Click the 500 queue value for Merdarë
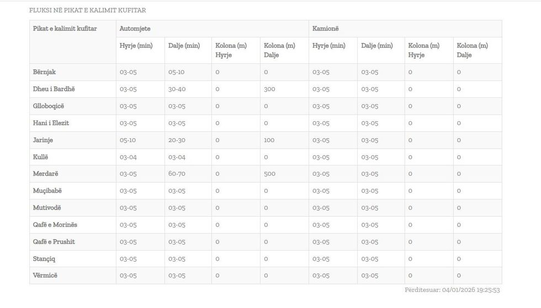 tap(269, 174)
